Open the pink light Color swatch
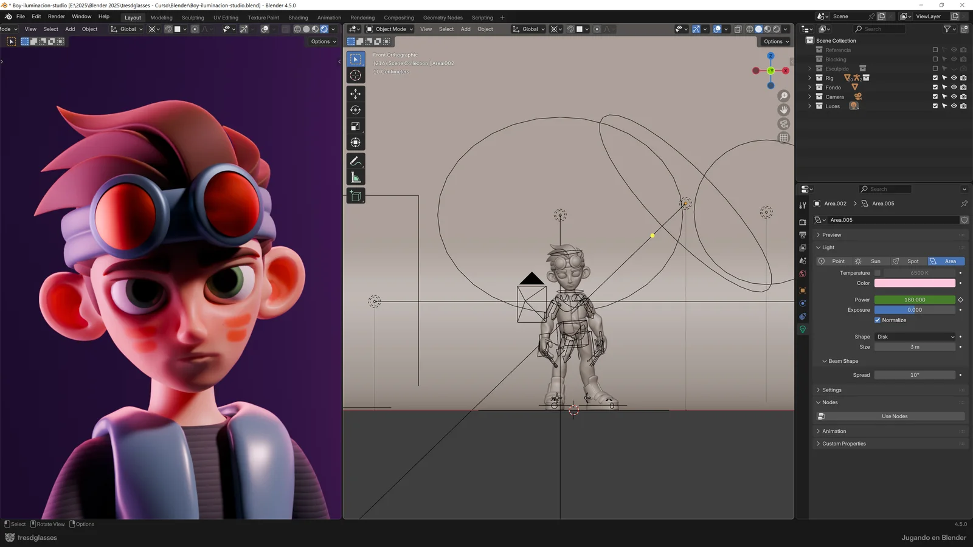Viewport: 973px width, 547px height. pos(915,283)
